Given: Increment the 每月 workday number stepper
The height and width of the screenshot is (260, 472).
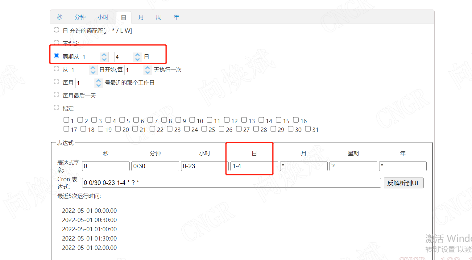Looking at the screenshot, I should (99, 81).
